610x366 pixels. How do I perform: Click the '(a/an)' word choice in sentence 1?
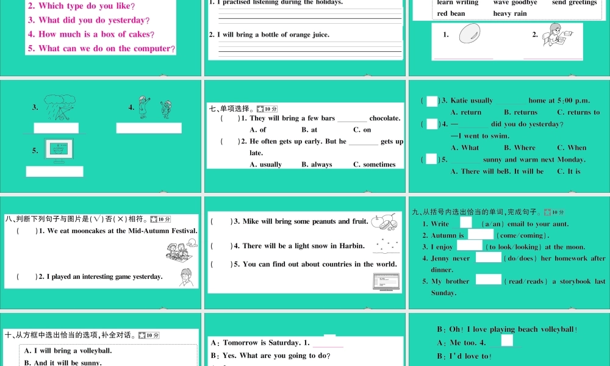point(493,224)
